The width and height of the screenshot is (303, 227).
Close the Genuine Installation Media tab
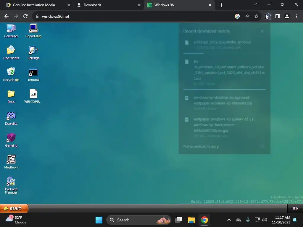[69, 5]
